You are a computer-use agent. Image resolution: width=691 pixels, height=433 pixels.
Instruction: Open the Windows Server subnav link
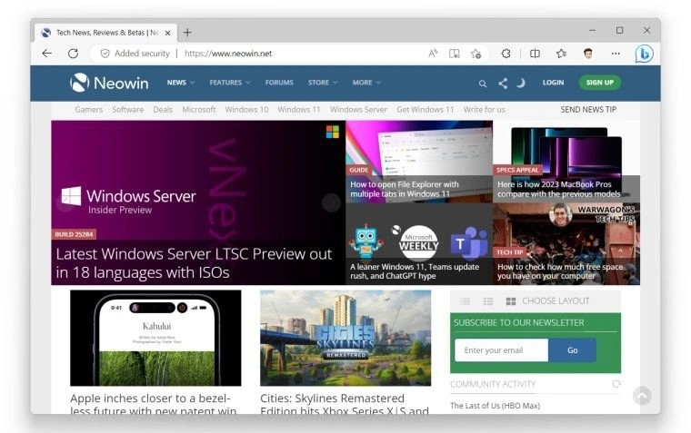coord(358,110)
